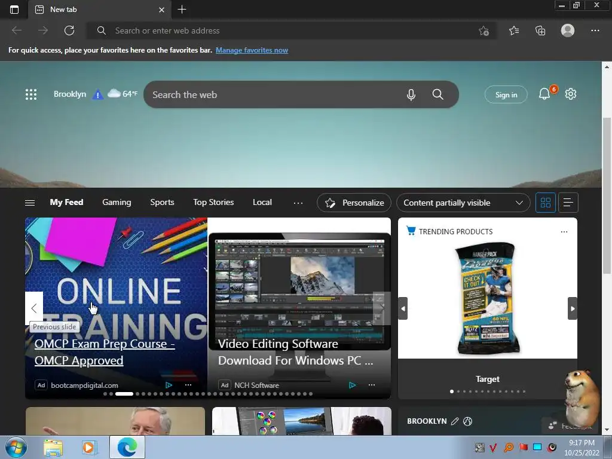Click the page vertical scrollbar
This screenshot has width=612, height=459.
(607, 195)
